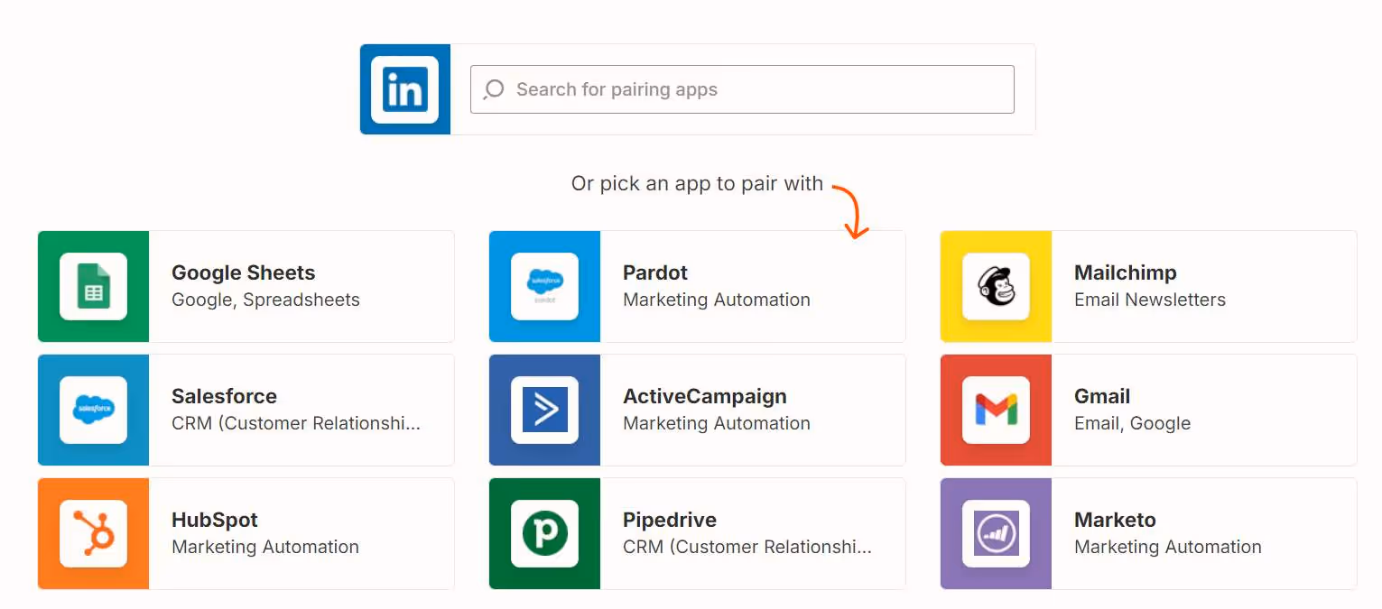
Task: Click the Pipedrive icon
Action: click(x=544, y=533)
